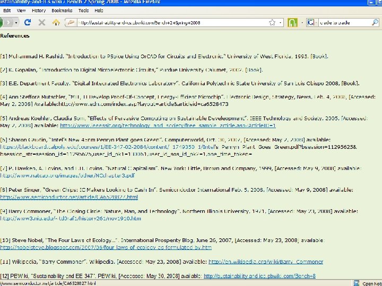Viewport: 382px width, 286px height.
Task: Click the edn.com index.asp URL text
Action: [x=144, y=104]
